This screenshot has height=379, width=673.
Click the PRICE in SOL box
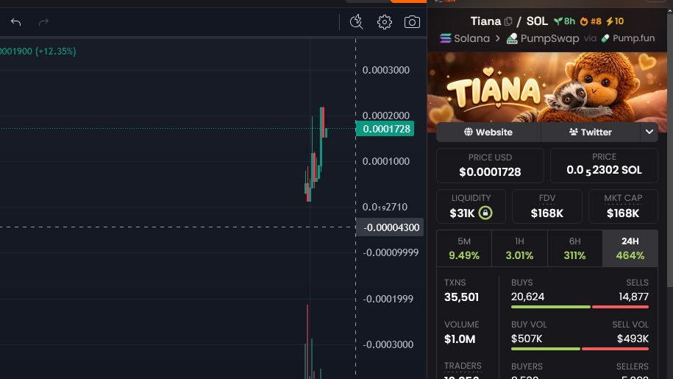click(604, 166)
